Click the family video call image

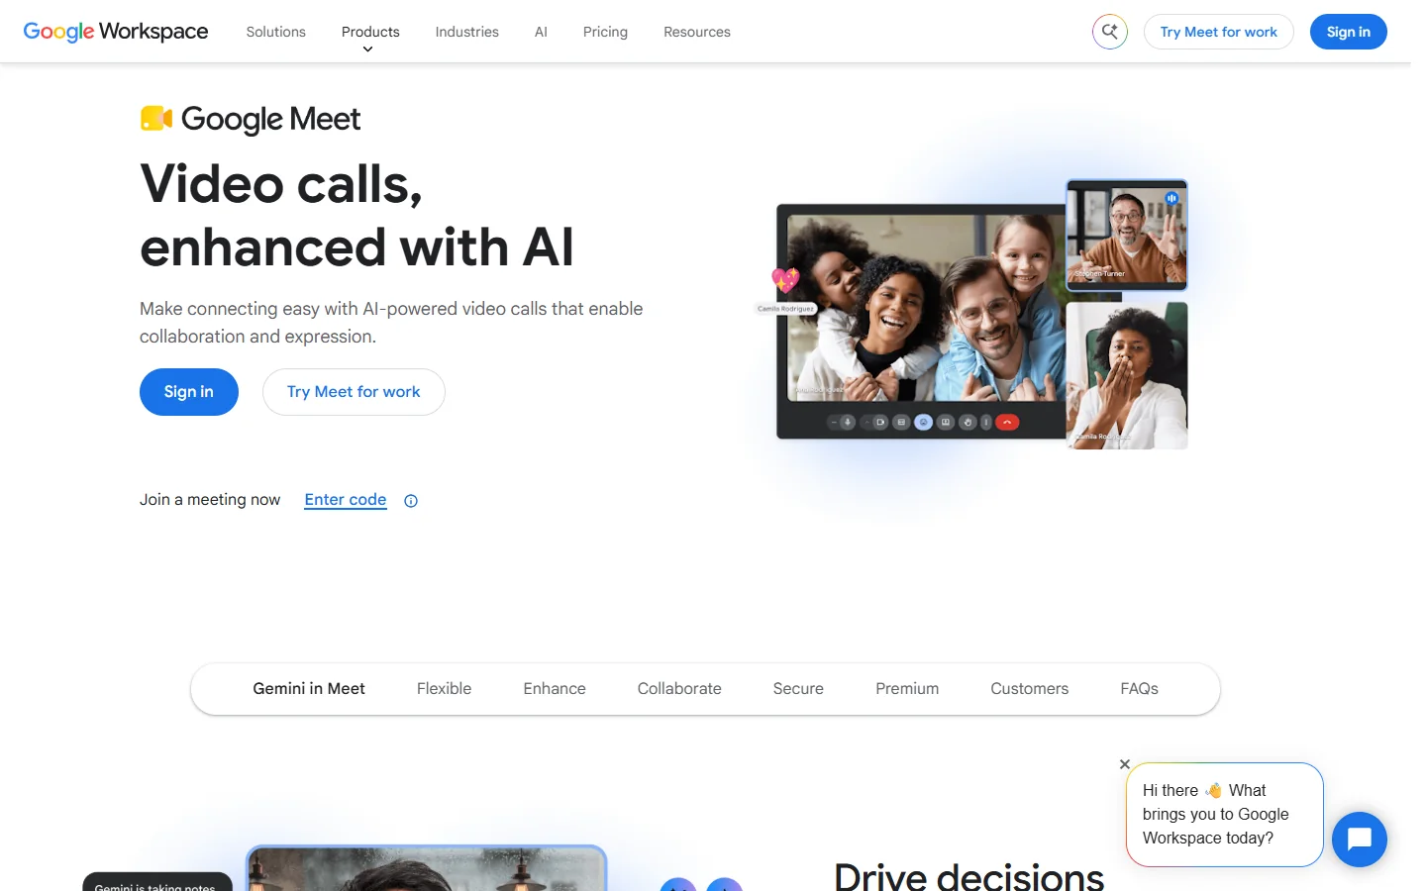tap(926, 308)
